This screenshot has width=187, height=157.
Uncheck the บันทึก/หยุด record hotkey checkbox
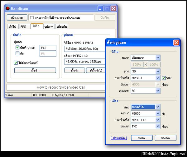pos(17,48)
